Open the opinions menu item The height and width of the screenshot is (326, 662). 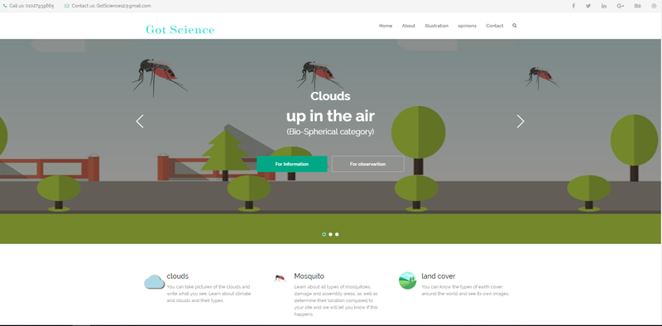467,26
